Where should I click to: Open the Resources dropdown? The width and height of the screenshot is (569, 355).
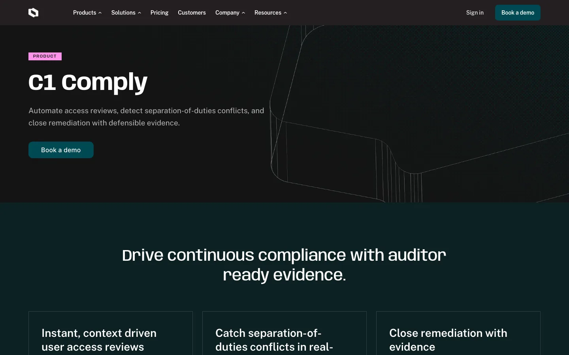[x=271, y=13]
